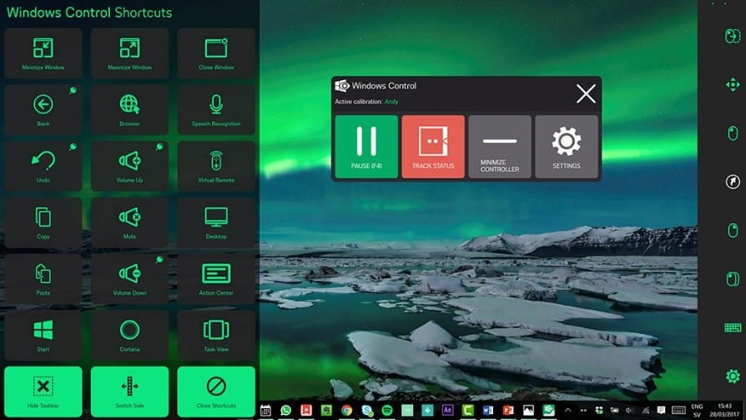Toggle the Mute volume shortcut
The image size is (746, 420).
[129, 222]
